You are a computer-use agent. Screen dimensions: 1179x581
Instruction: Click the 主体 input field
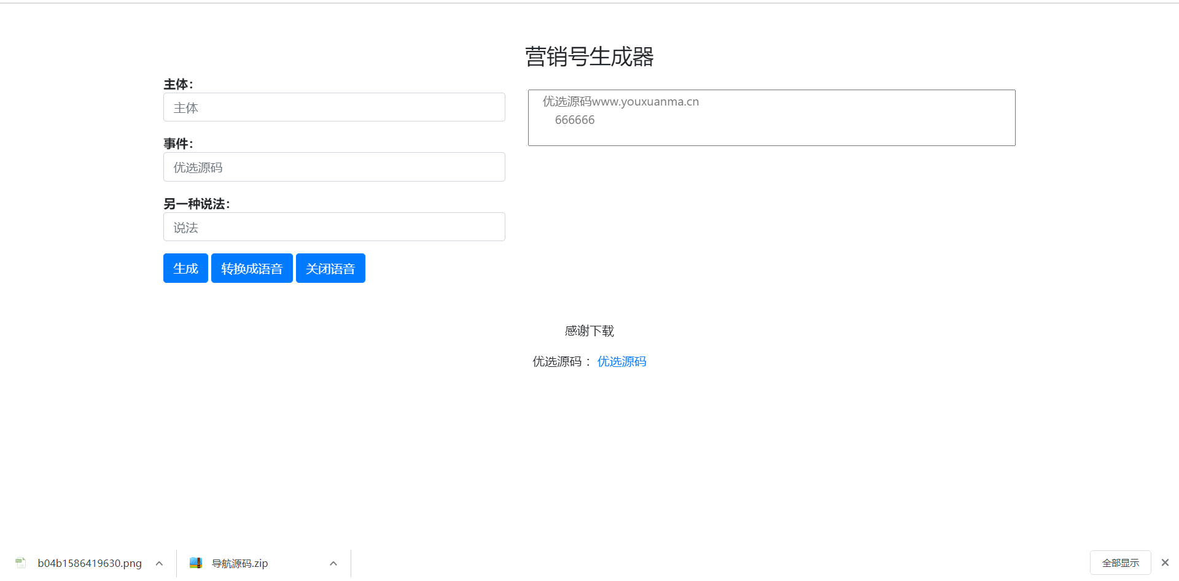pyautogui.click(x=334, y=107)
